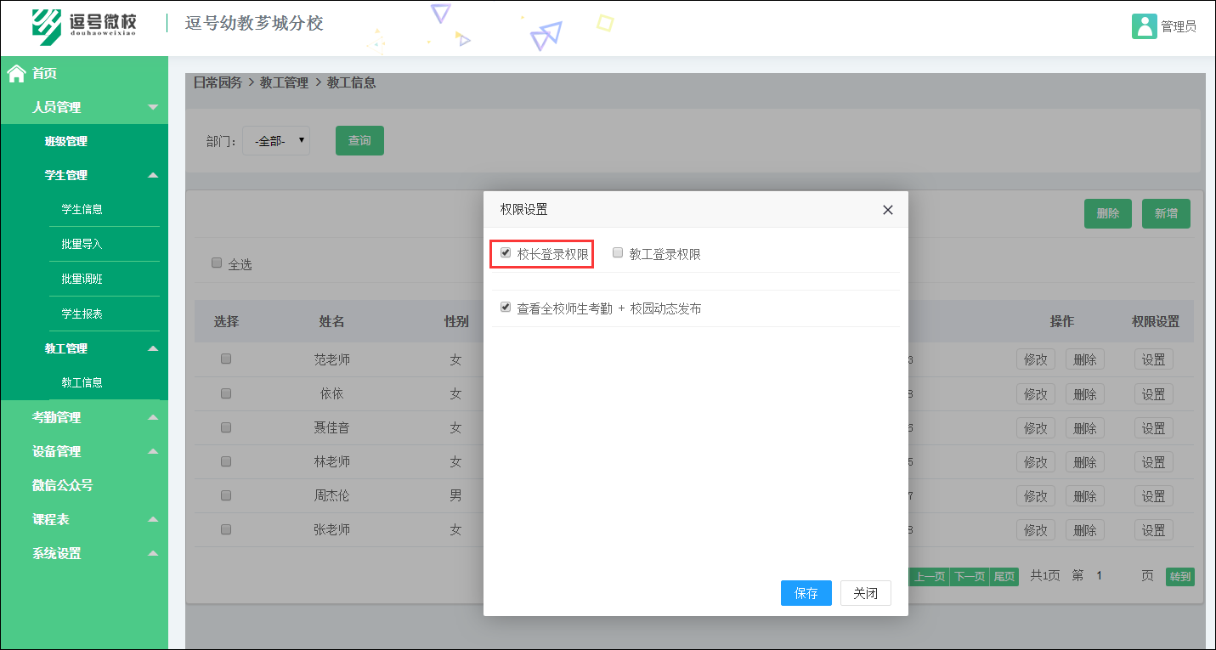Click the 查询 search button
The width and height of the screenshot is (1216, 650).
pyautogui.click(x=359, y=140)
